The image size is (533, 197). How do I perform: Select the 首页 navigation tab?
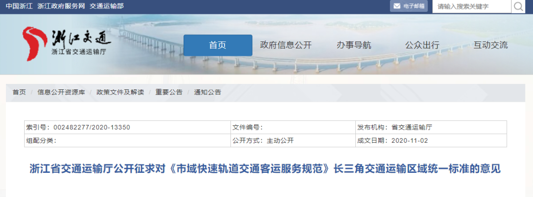coord(218,45)
